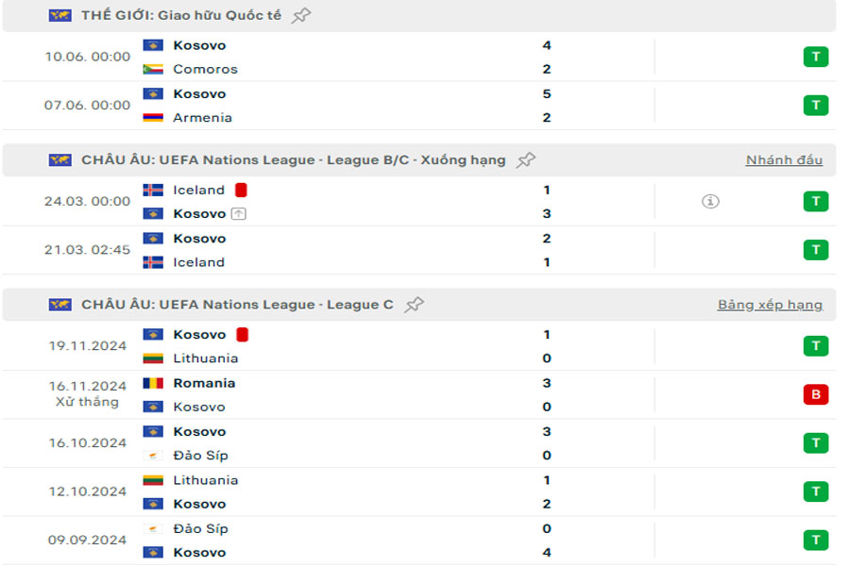This screenshot has height=566, width=850.
Task: Click Iceland's red card icon
Action: (241, 190)
